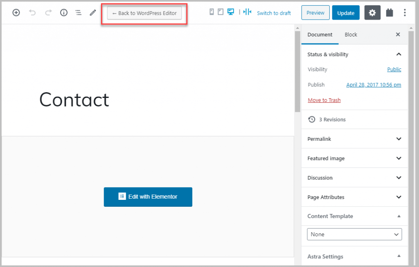Open the revisions clock icon
Viewport: 419px width, 267px height.
point(311,119)
